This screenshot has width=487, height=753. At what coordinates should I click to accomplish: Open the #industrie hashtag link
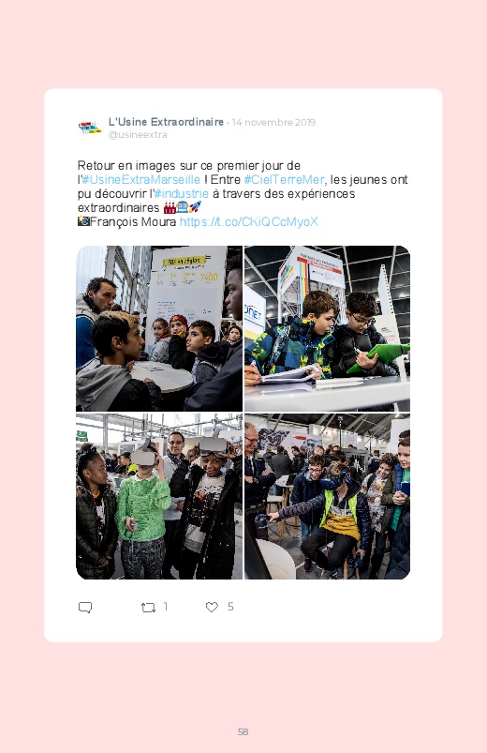point(182,193)
